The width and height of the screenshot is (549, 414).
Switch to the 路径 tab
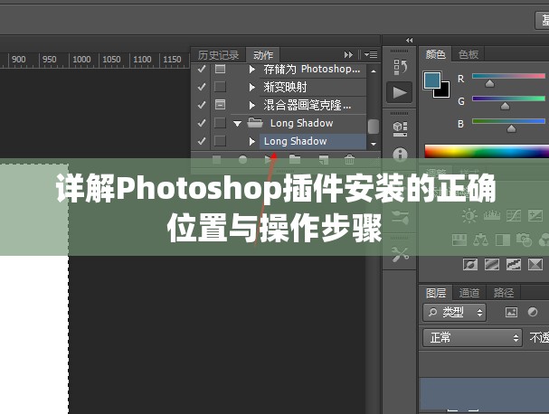504,293
